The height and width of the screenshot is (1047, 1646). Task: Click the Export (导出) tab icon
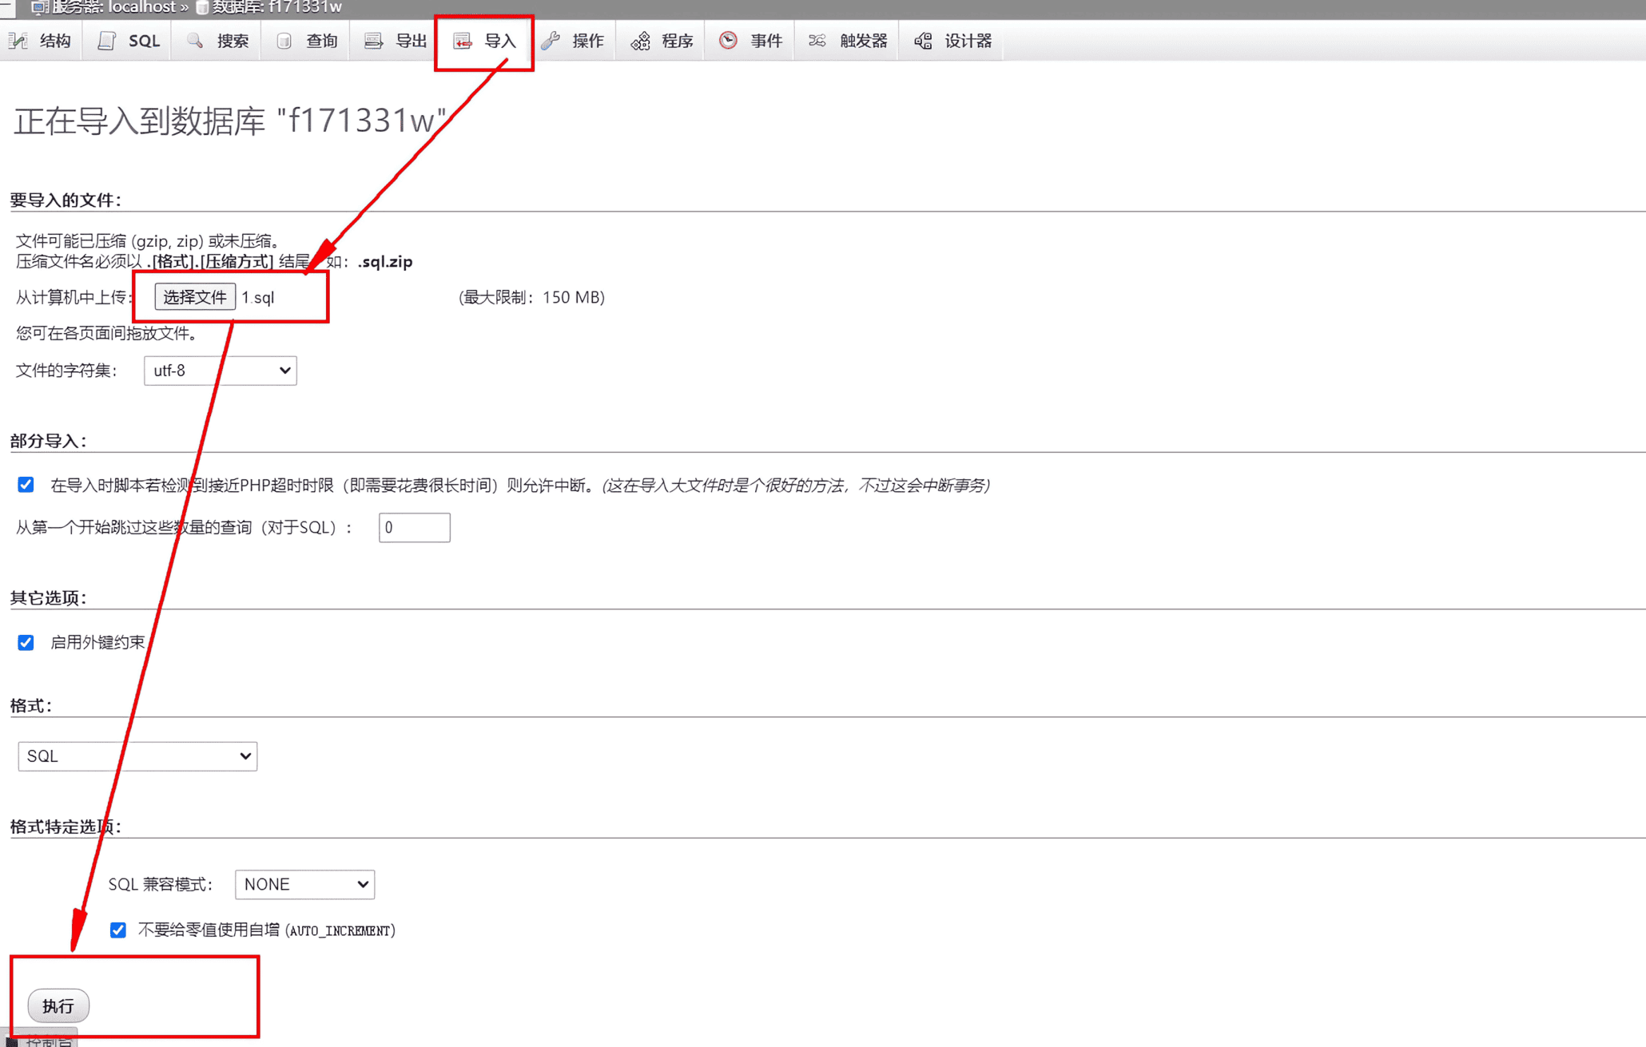(x=373, y=41)
